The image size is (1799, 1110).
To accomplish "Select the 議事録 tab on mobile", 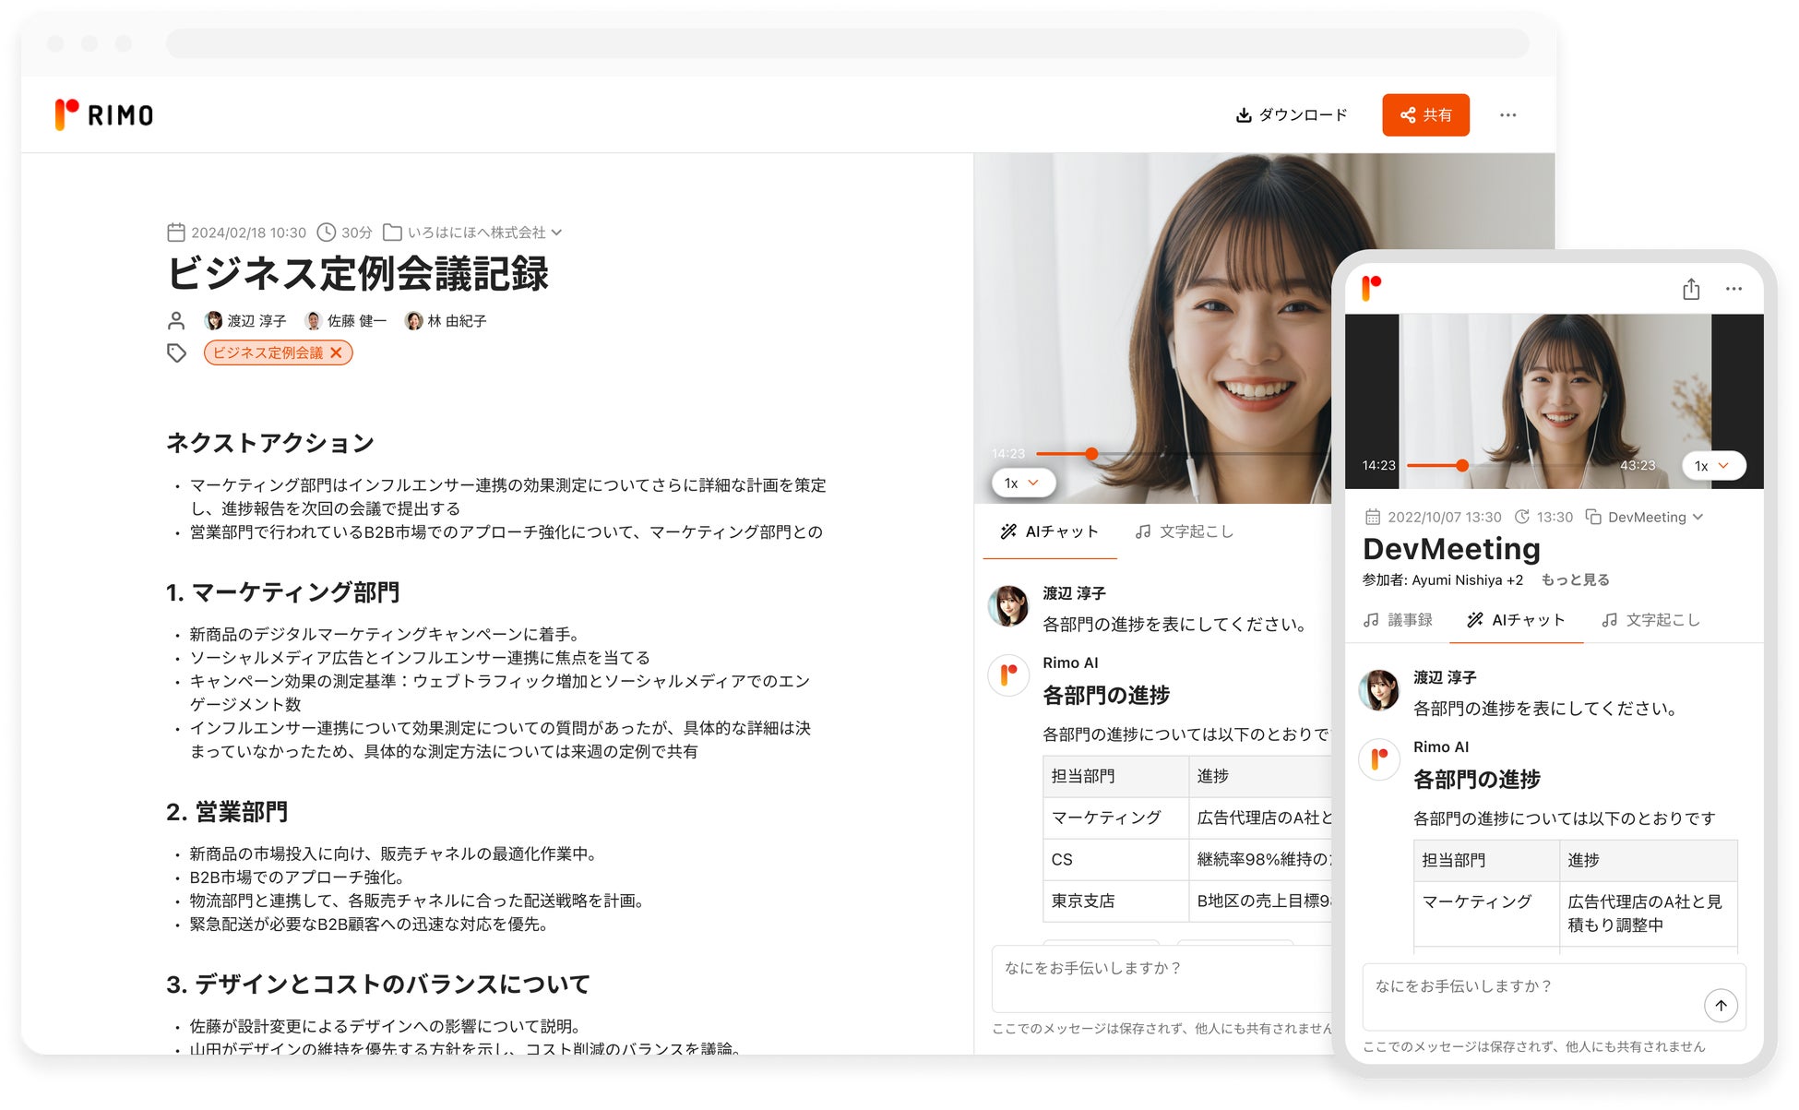I will pyautogui.click(x=1399, y=620).
